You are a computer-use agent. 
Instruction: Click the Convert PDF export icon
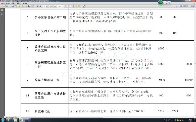[x=16, y=6]
